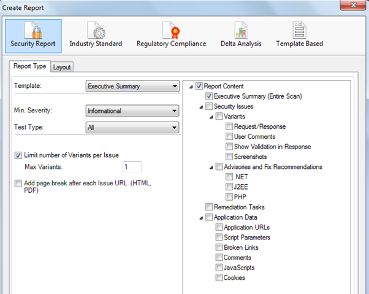This screenshot has width=369, height=294.
Task: Enable Add page break after each Issue URL
Action: [18, 184]
